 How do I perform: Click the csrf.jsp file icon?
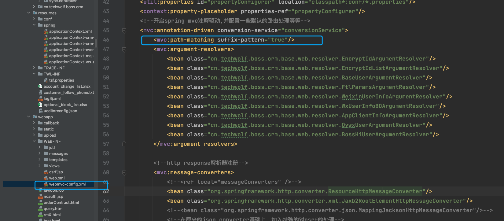46,172
